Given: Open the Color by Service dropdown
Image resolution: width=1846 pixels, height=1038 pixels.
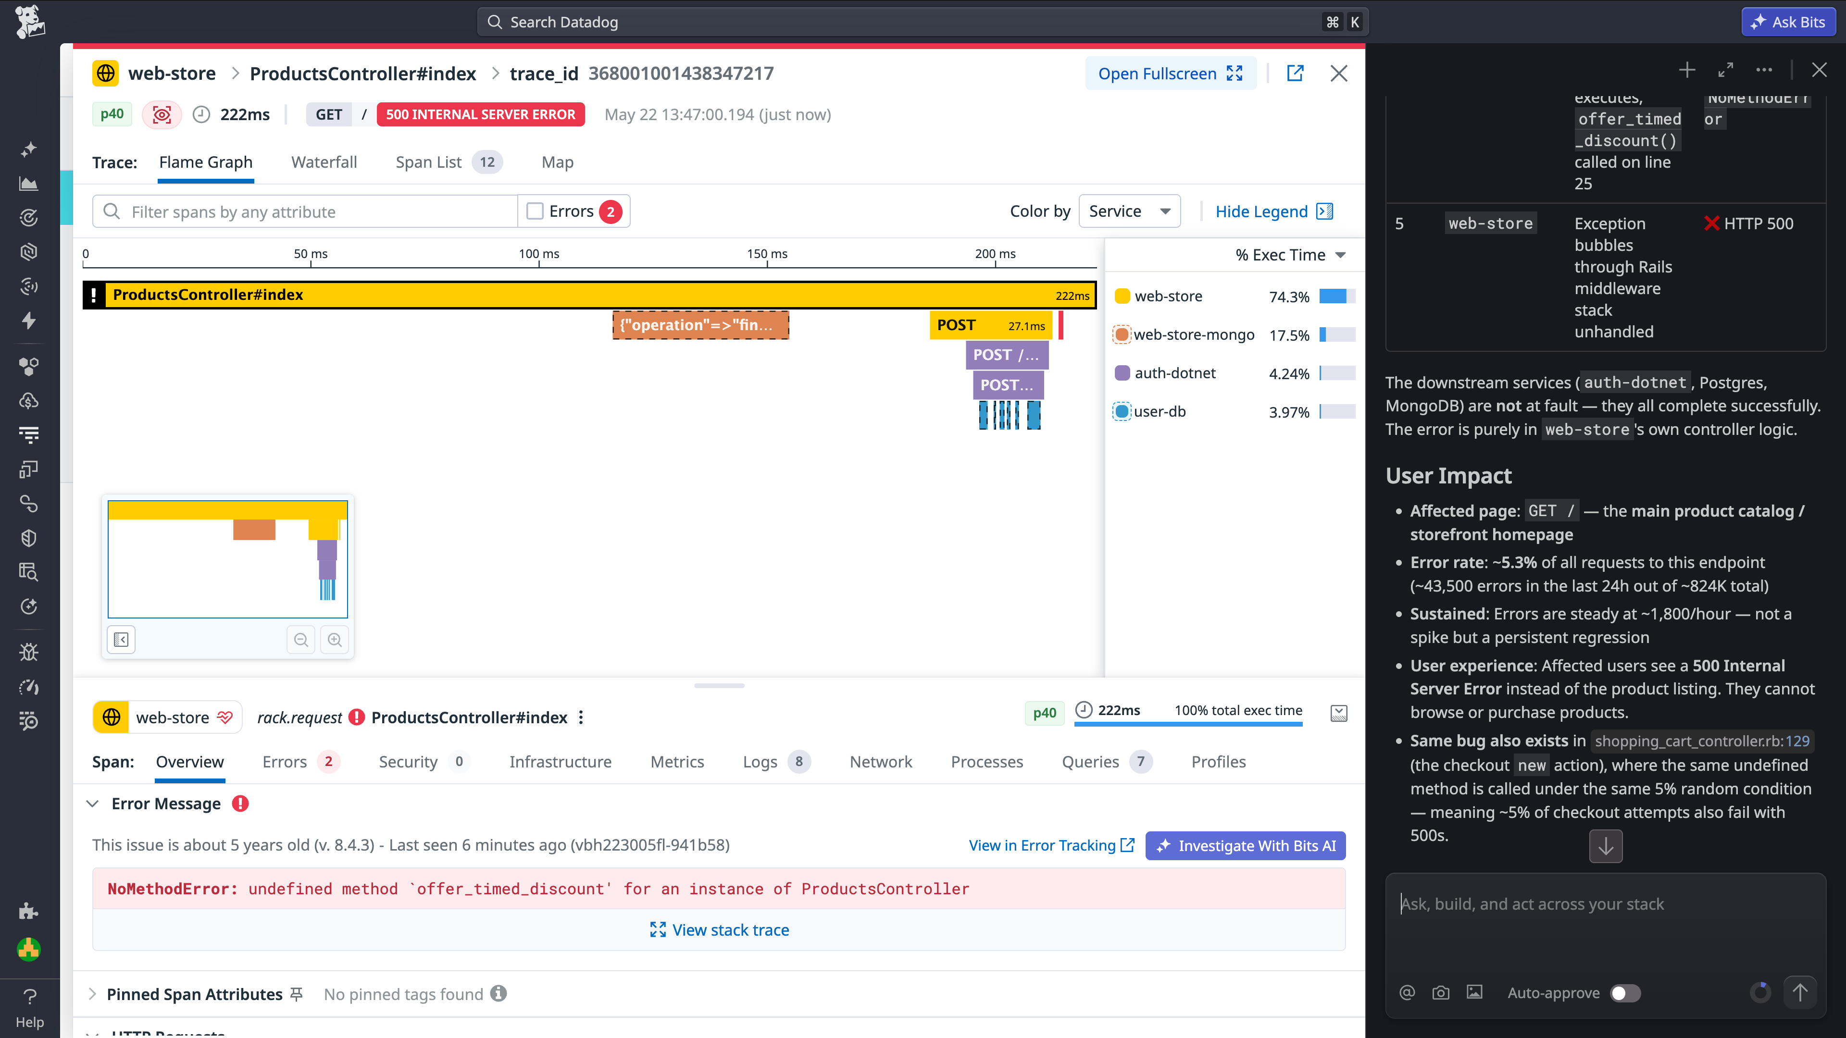Looking at the screenshot, I should point(1129,211).
